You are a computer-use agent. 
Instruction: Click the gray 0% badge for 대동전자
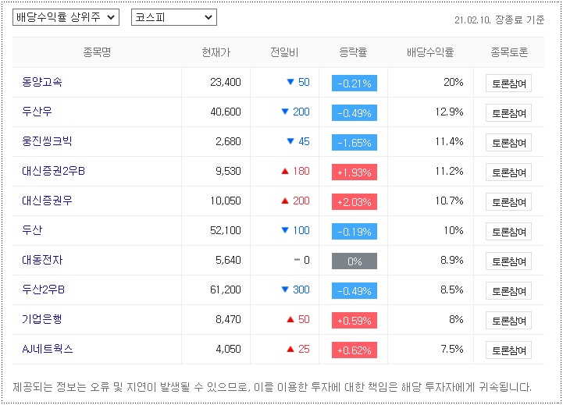355,261
